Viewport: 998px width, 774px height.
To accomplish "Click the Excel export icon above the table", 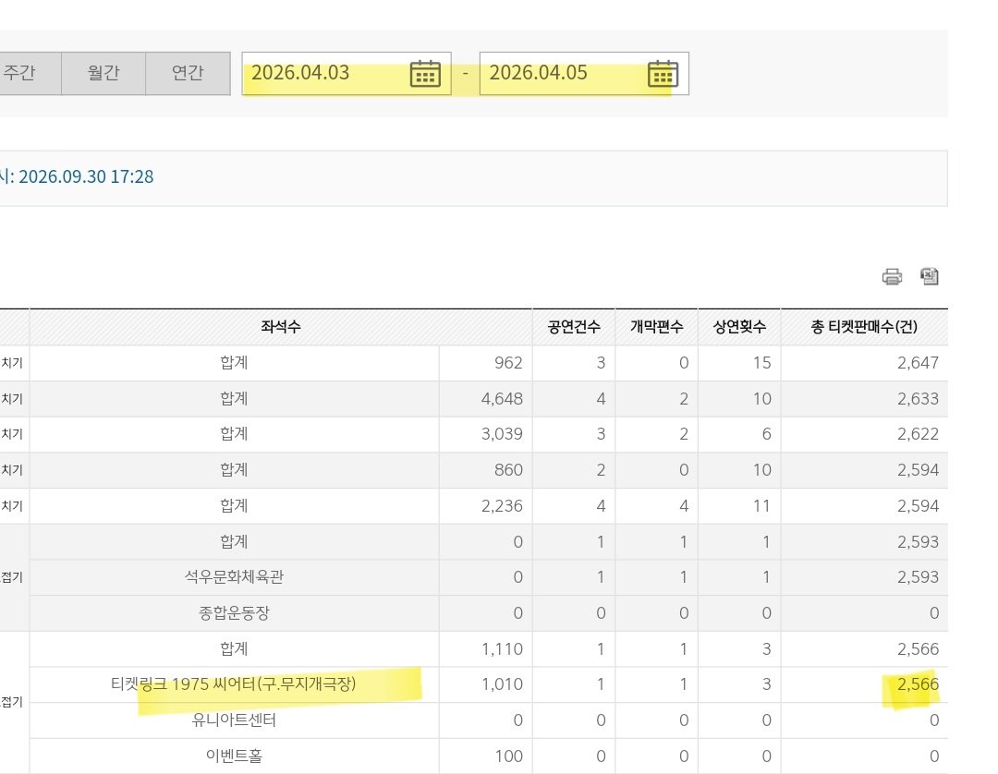I will click(x=930, y=276).
